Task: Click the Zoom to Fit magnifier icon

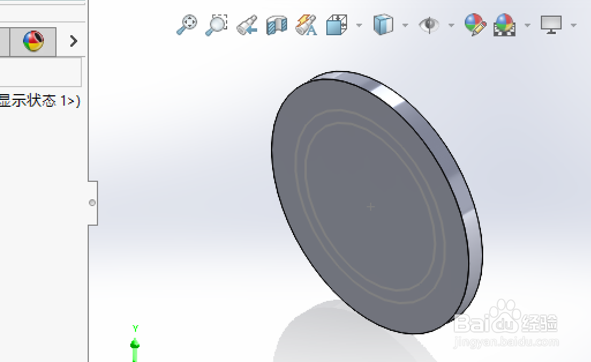Action: (x=187, y=25)
